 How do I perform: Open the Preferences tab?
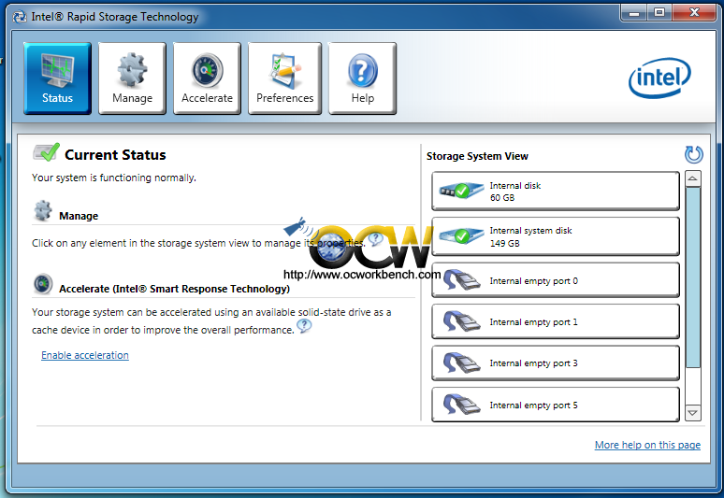(284, 78)
